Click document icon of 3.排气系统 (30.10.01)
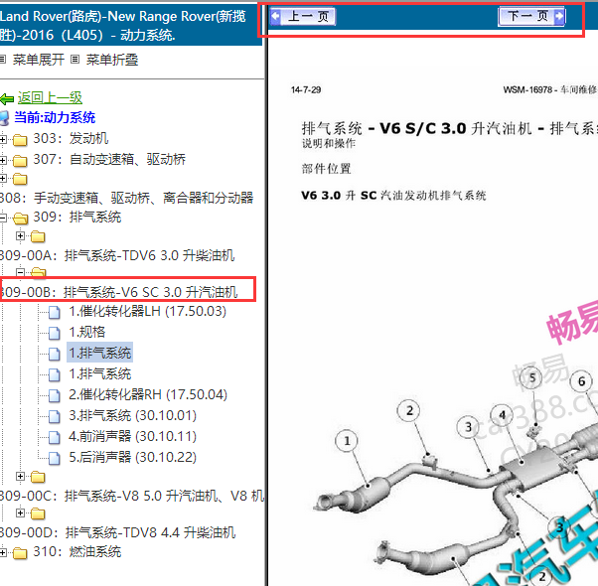Image resolution: width=598 pixels, height=586 pixels. (55, 416)
